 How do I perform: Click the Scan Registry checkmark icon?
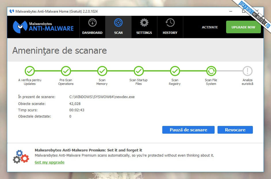pos(175,71)
